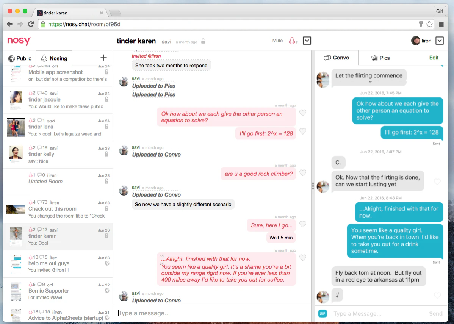Click the first Uploaded to Pics link
Viewport: 454px width, 324px height.
[x=153, y=86]
